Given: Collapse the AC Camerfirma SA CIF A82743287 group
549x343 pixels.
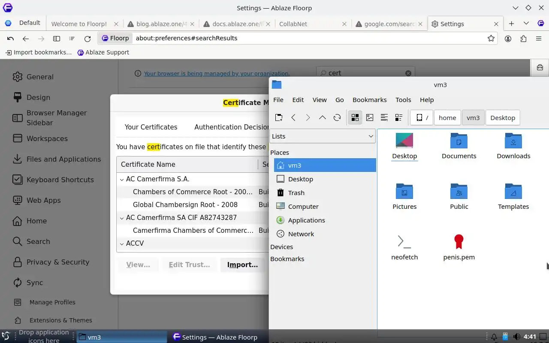Looking at the screenshot, I should 122,218.
